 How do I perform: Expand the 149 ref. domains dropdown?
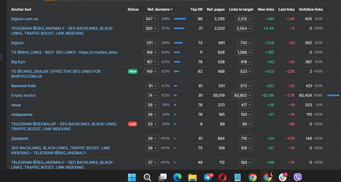pos(151,71)
